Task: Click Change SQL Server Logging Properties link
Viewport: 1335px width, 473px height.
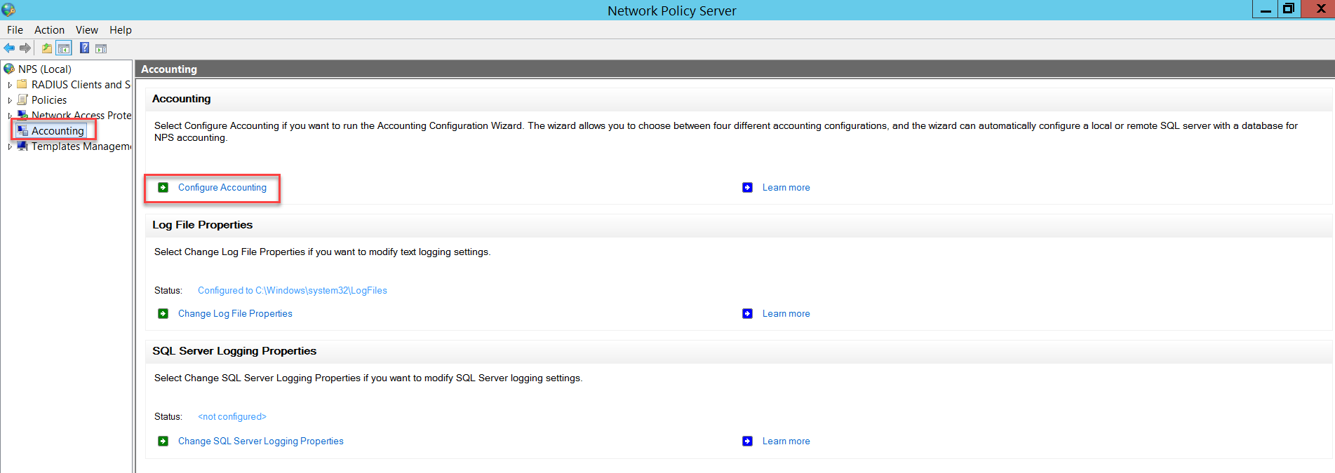Action: tap(261, 441)
